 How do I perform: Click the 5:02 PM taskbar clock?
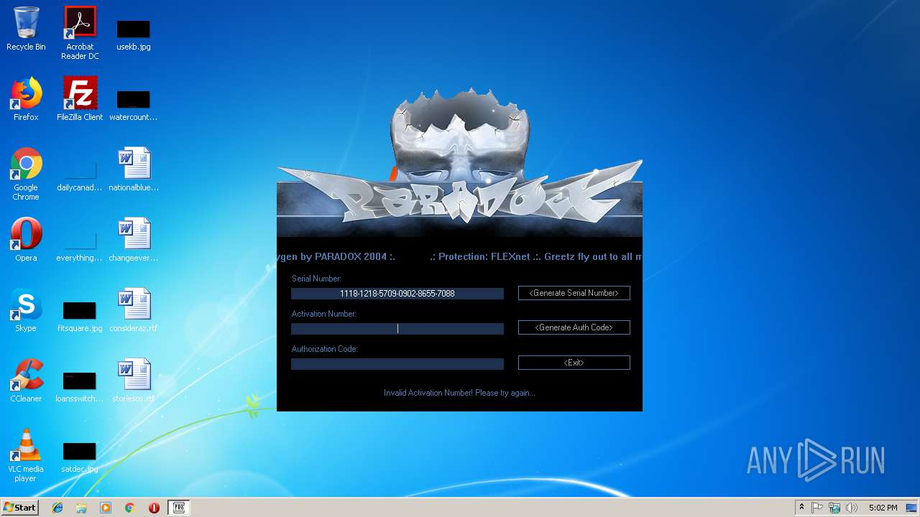pos(883,508)
